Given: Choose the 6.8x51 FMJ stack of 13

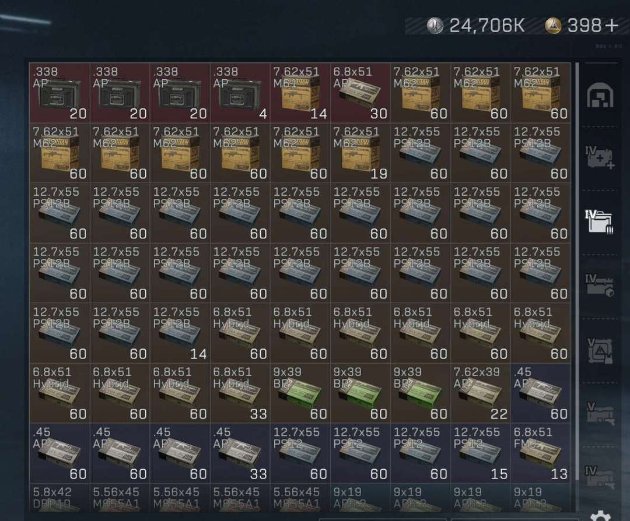Looking at the screenshot, I should [541, 453].
